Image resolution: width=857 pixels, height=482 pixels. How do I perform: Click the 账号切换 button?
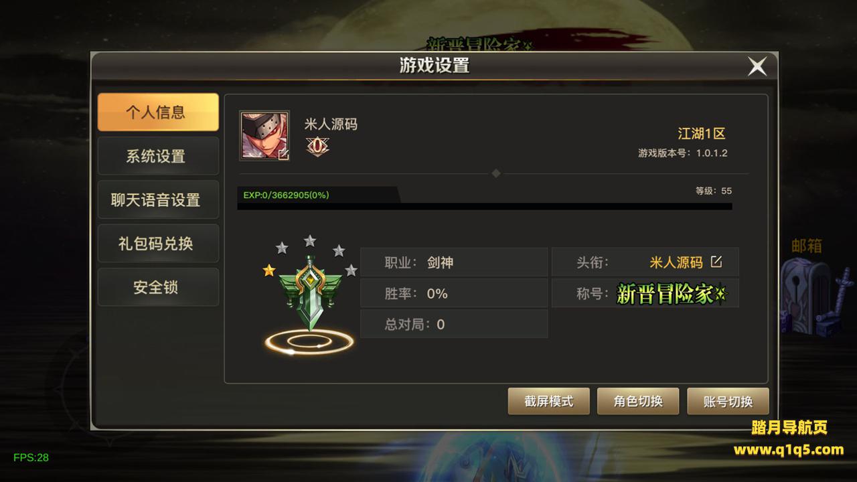(728, 402)
